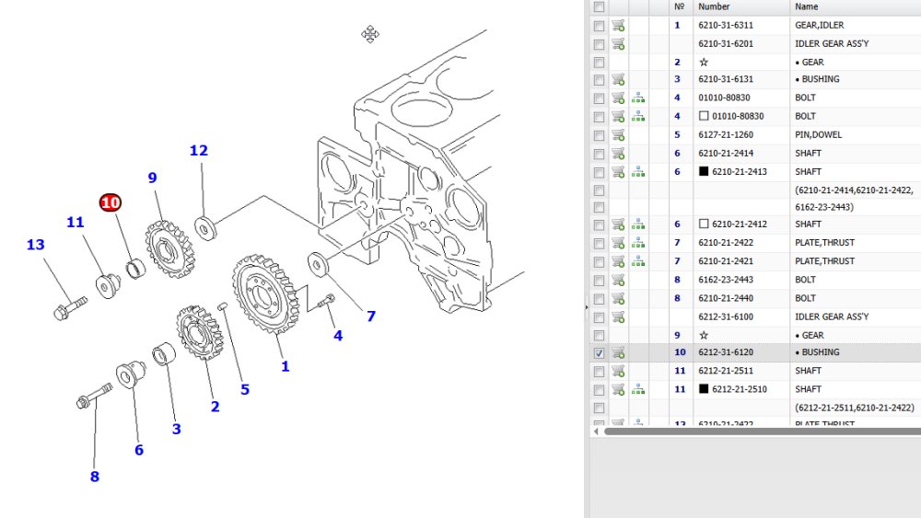Select callout 9 on the diagram
This screenshot has height=518, width=921.
pos(152,178)
